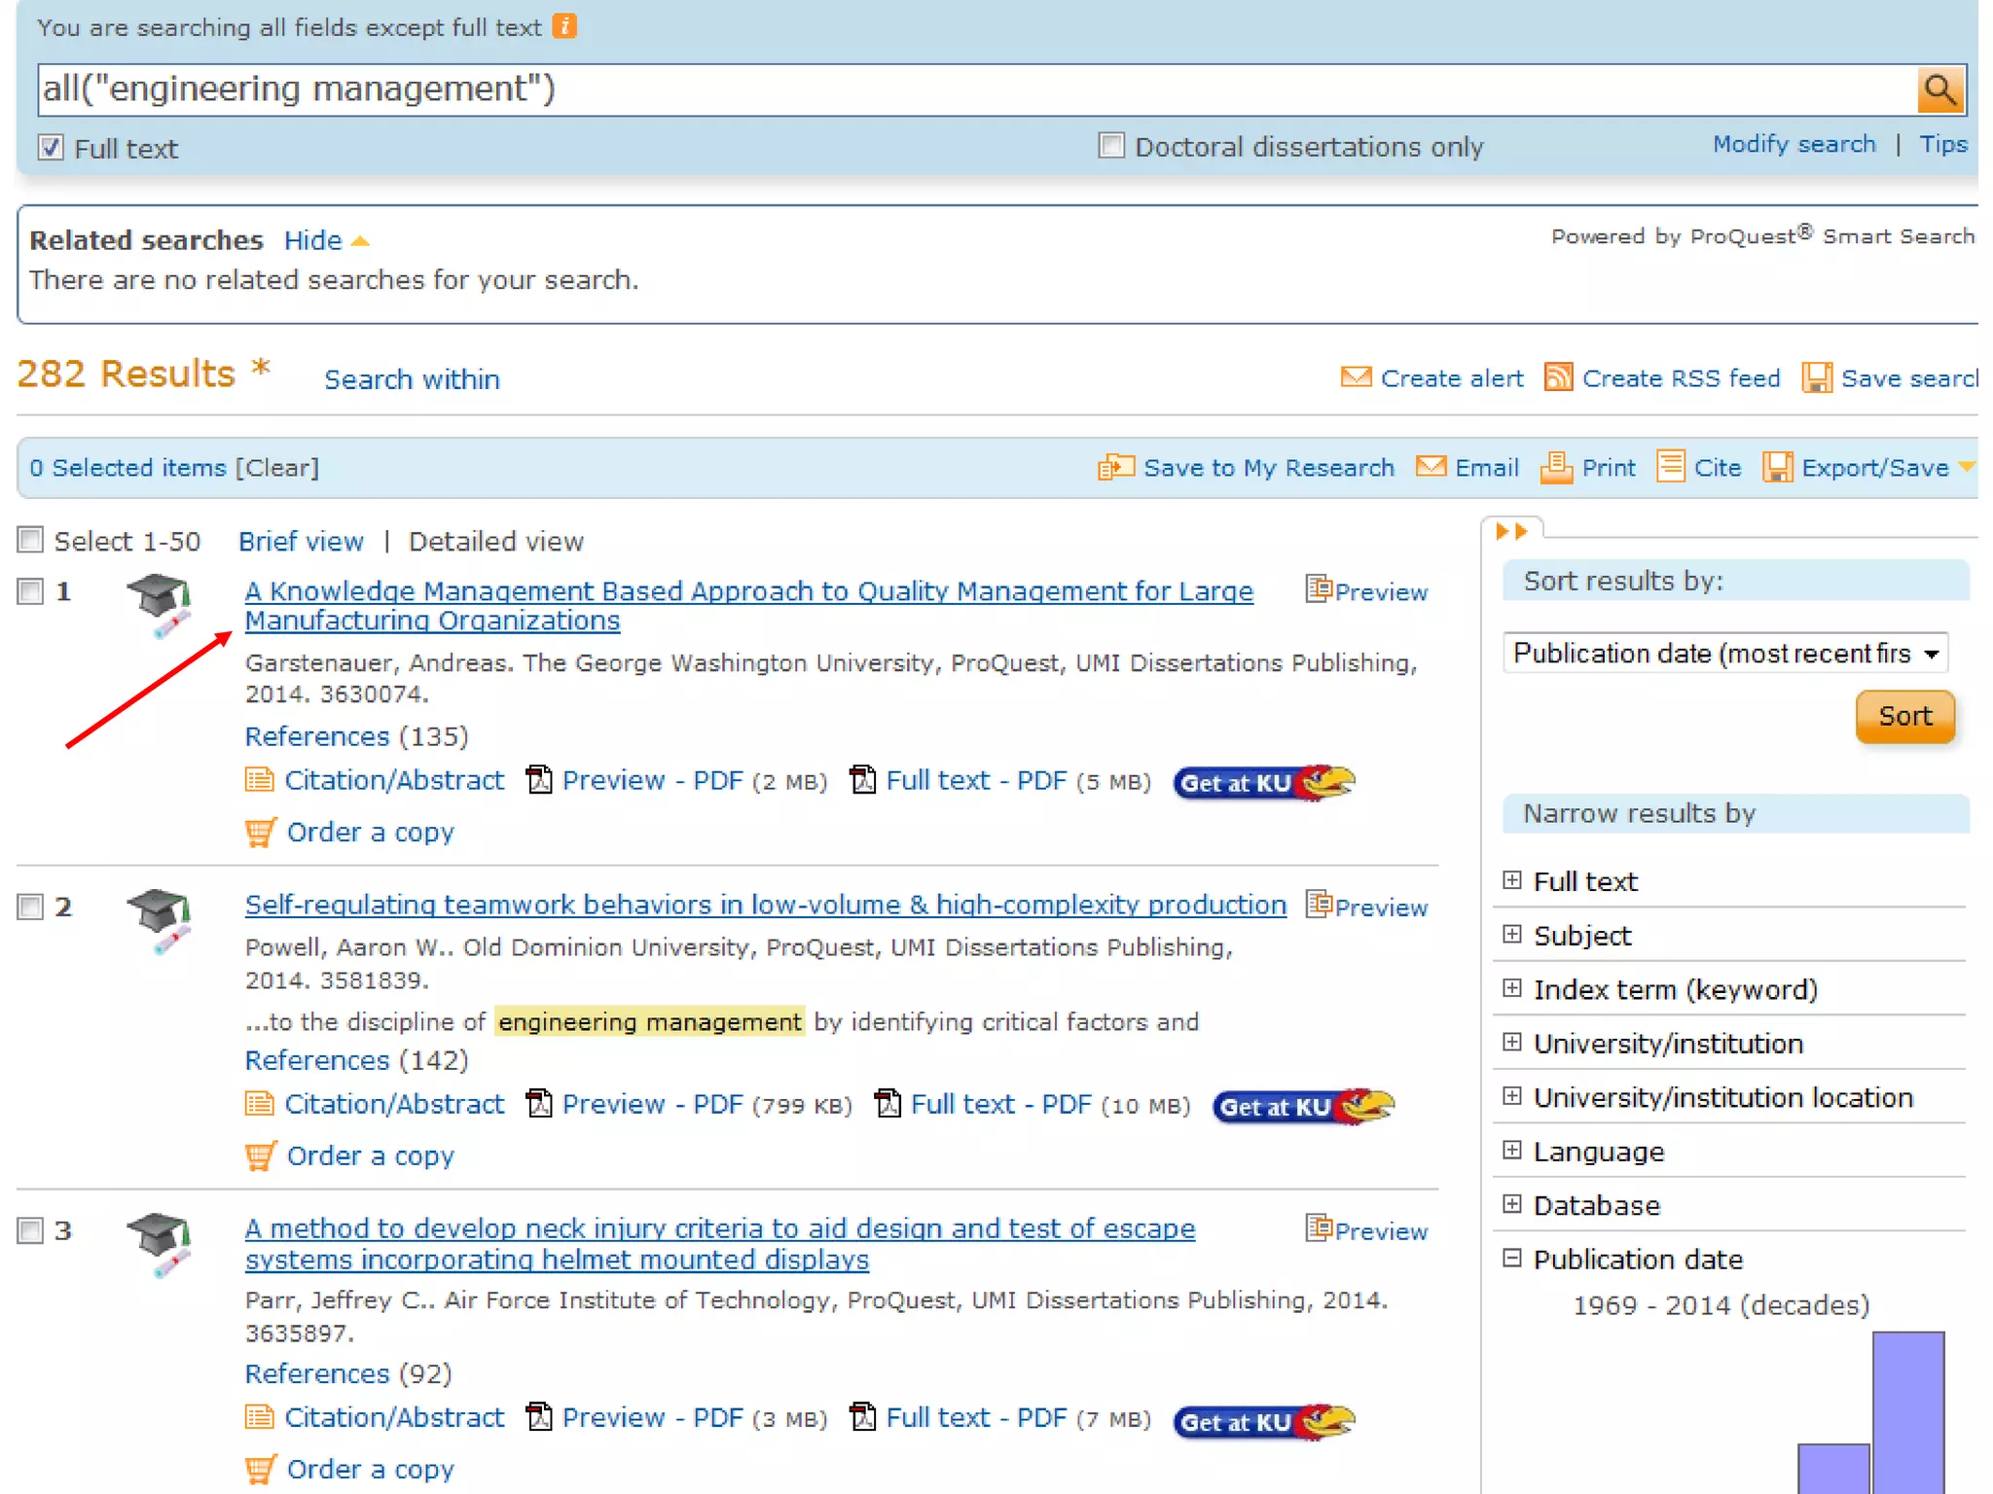Click the Cite icon
The height and width of the screenshot is (1494, 1993).
(x=1671, y=467)
